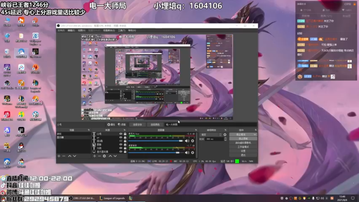This screenshot has height=202, width=359.
Task: Open the 场景集合(S) menu in OBS
Action: pos(109,31)
